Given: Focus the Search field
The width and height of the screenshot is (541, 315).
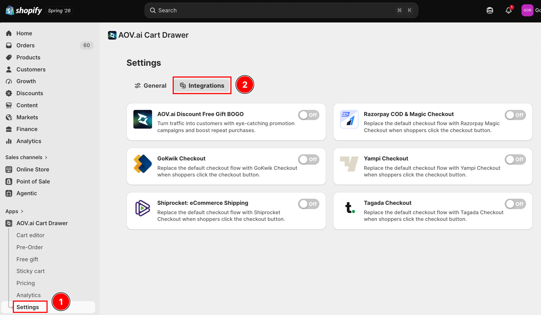Looking at the screenshot, I should tap(281, 10).
